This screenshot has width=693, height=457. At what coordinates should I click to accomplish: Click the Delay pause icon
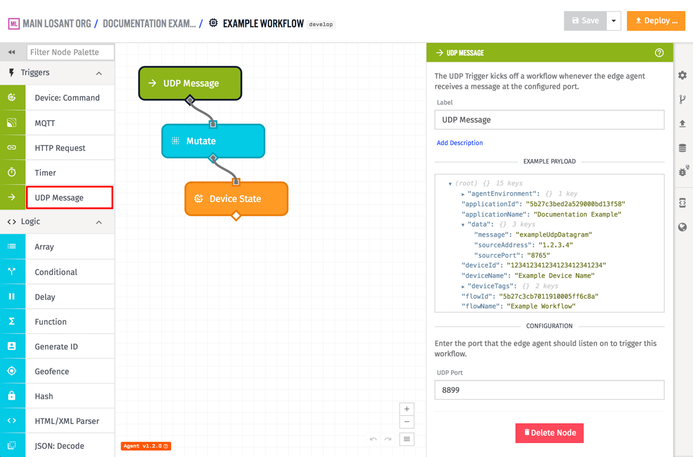click(12, 297)
